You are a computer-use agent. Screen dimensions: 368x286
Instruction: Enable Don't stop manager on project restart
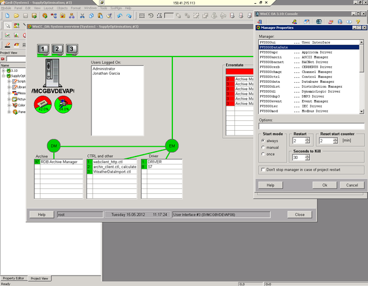point(263,169)
